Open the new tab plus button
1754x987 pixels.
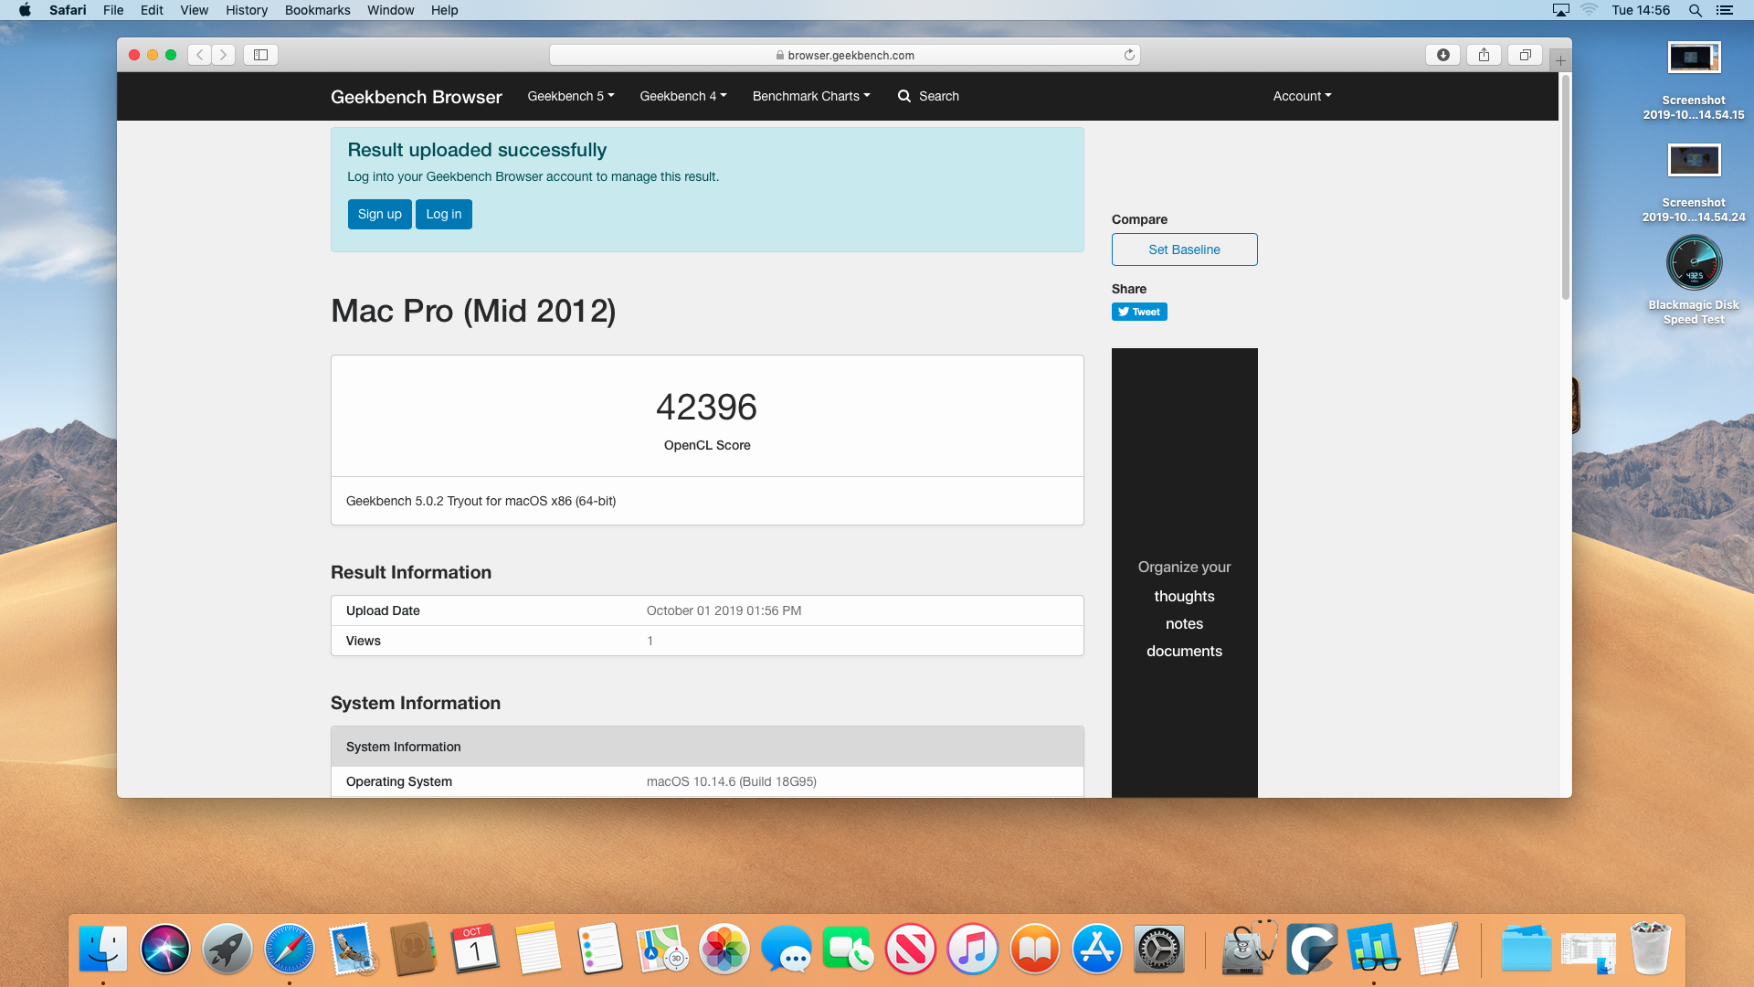point(1560,60)
